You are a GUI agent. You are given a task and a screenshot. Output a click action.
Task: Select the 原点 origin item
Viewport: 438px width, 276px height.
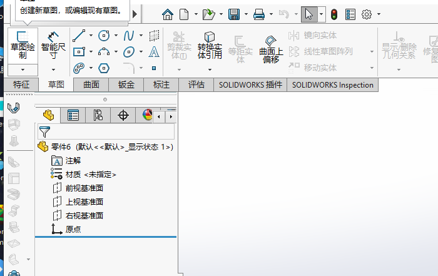(x=66, y=229)
